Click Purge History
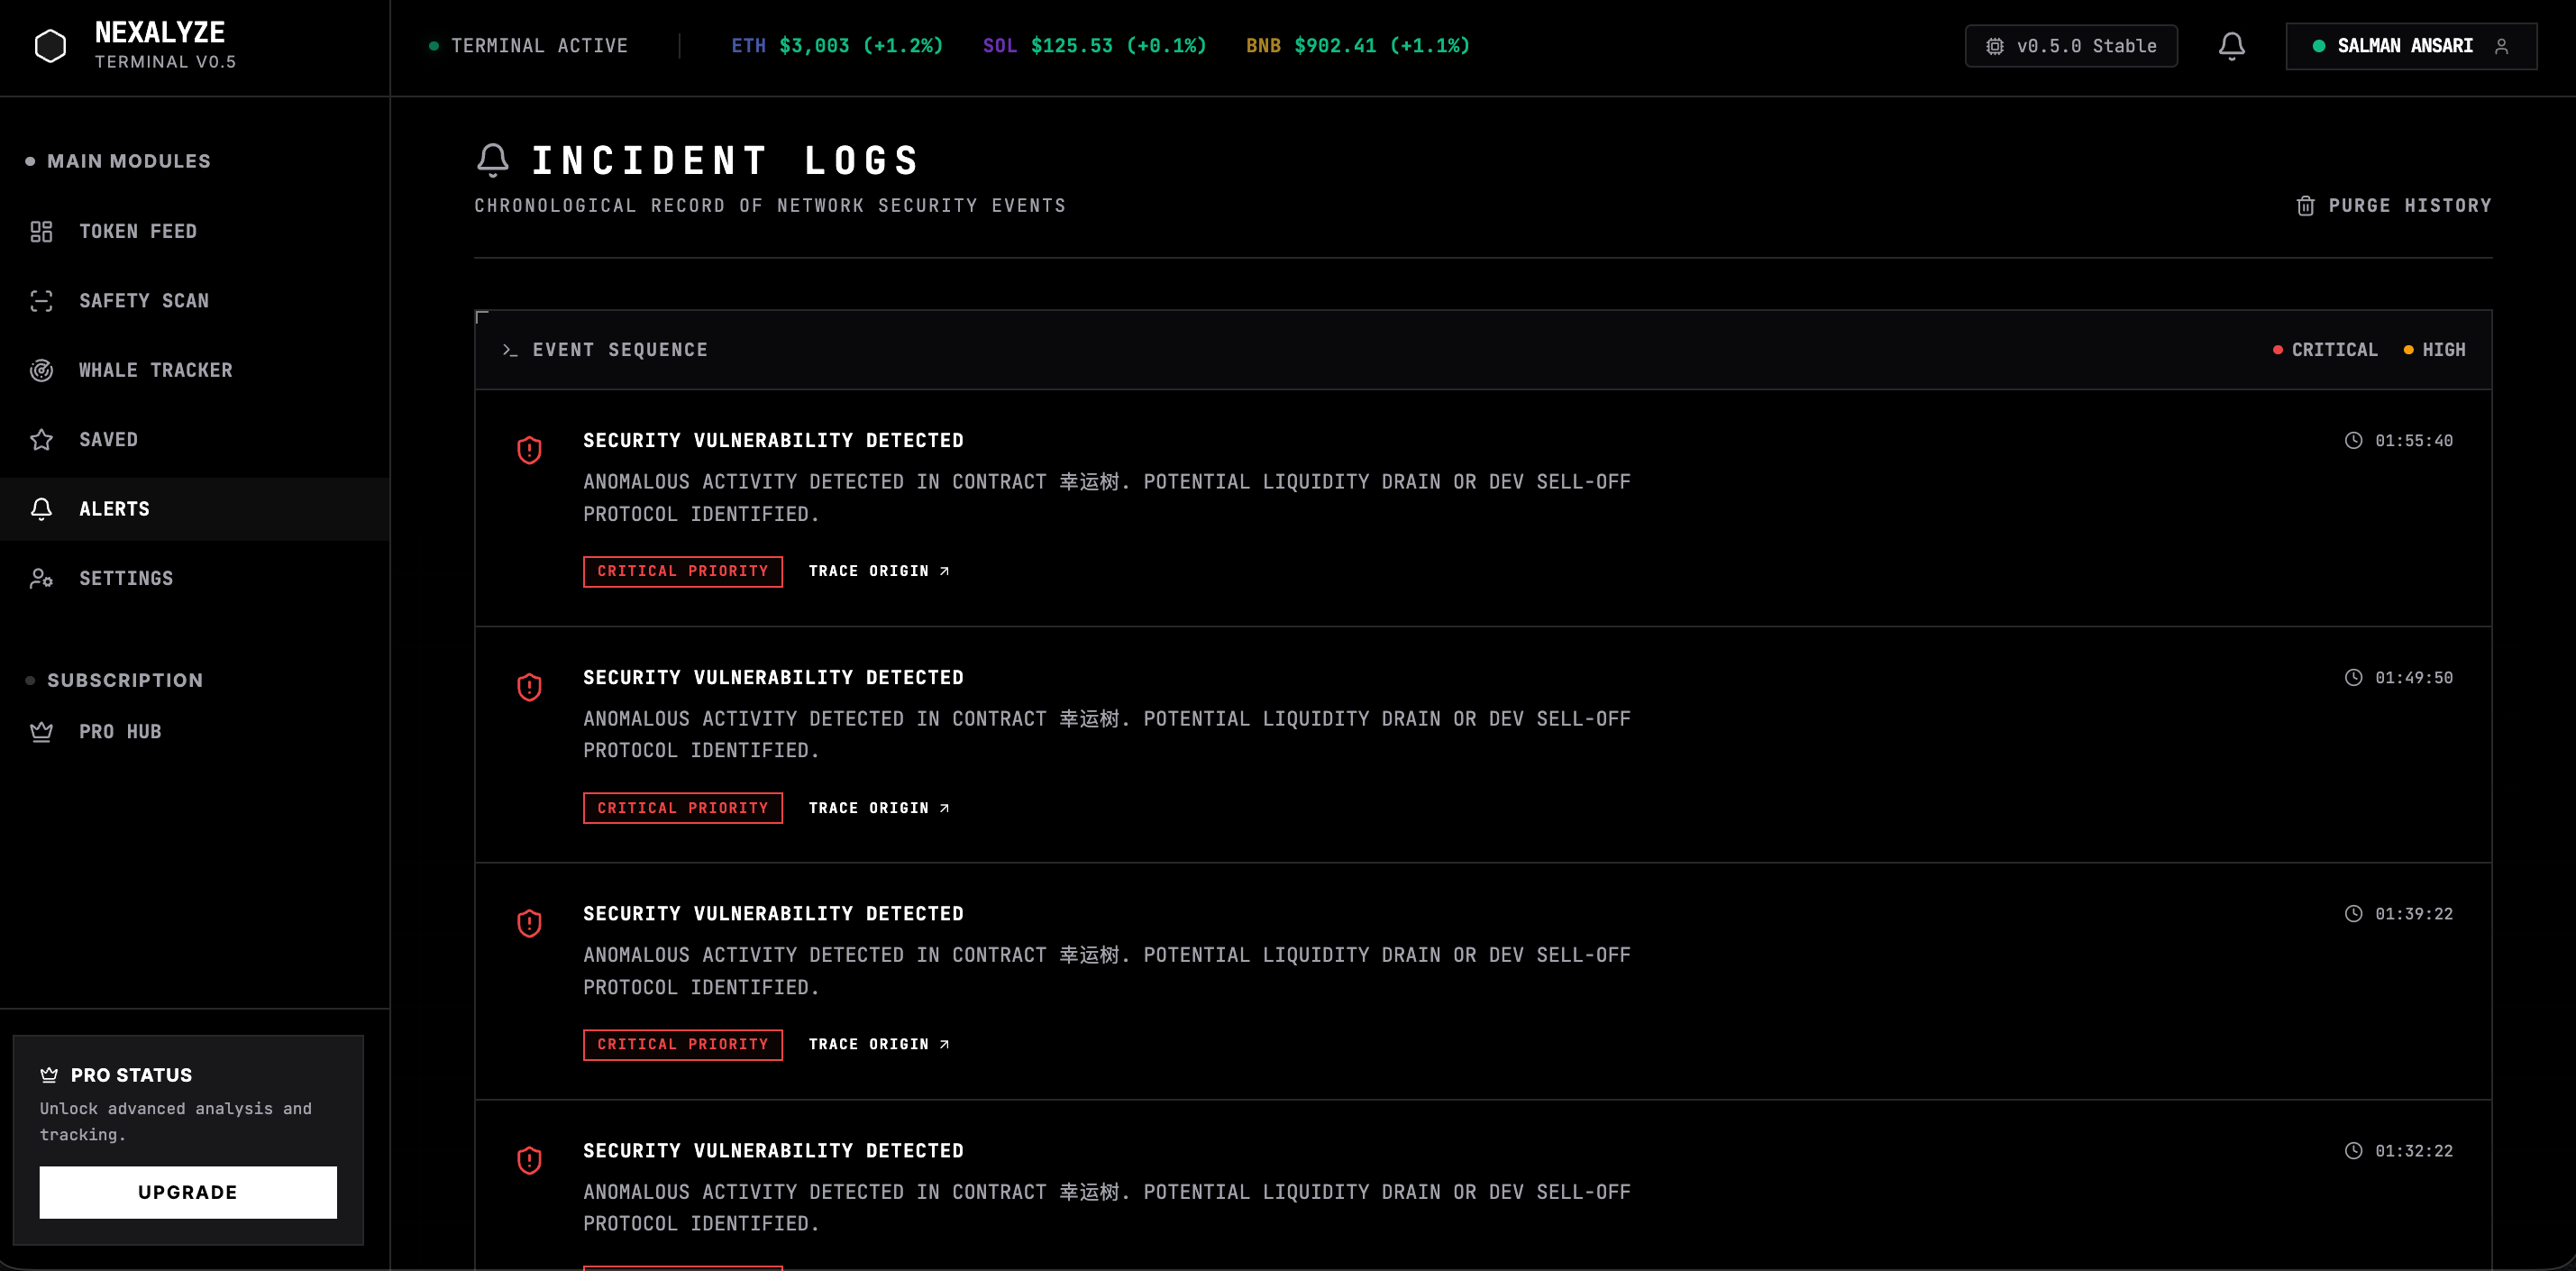This screenshot has width=2576, height=1271. click(2394, 206)
